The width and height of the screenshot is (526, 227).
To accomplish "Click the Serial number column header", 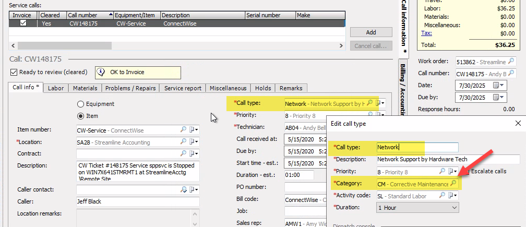I will (x=270, y=15).
